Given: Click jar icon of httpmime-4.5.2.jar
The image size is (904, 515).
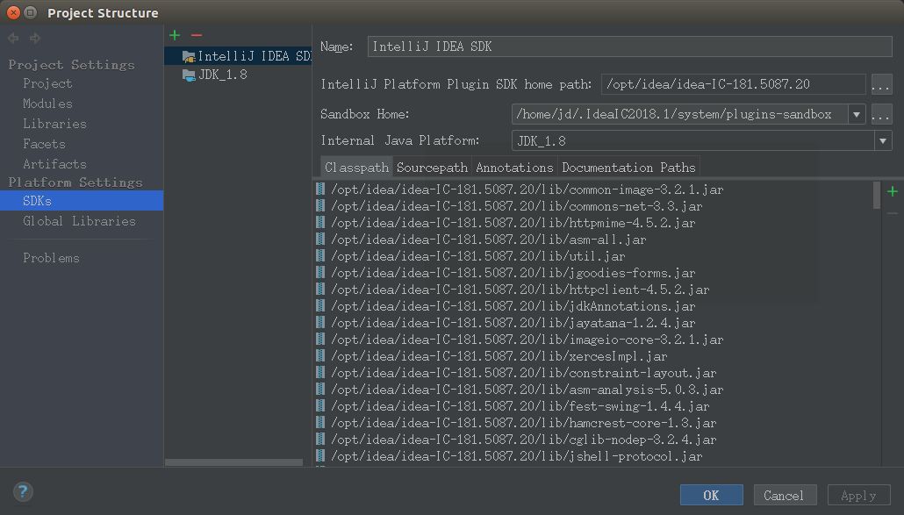Looking at the screenshot, I should [320, 222].
